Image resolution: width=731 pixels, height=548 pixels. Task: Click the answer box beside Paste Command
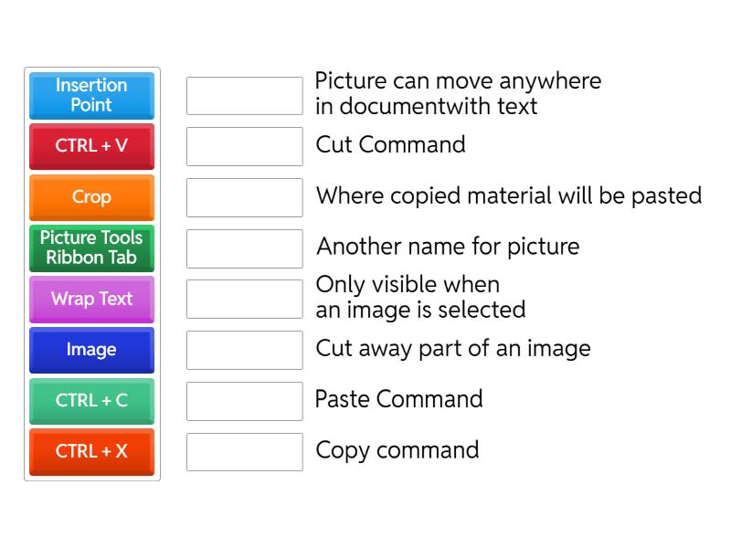[x=244, y=400]
